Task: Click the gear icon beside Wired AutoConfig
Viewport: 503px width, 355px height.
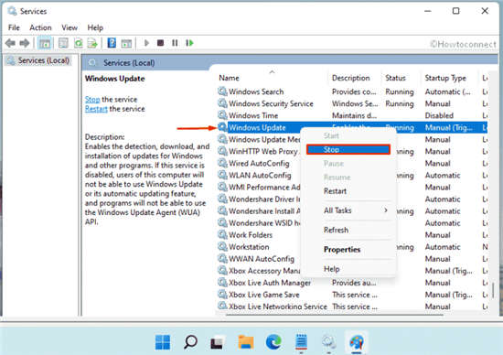Action: [222, 163]
